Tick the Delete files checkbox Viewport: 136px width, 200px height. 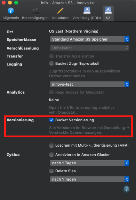[51, 171]
